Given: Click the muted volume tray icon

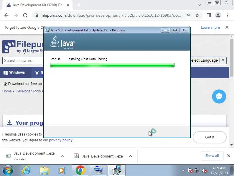Looking at the screenshot, I should 204,170.
